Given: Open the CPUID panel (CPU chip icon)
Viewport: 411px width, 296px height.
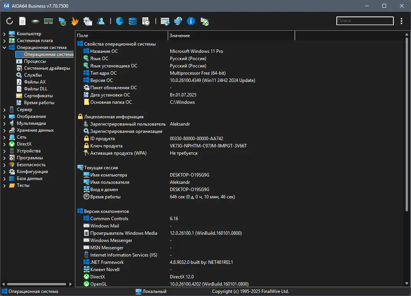Looking at the screenshot, I should (35, 21).
